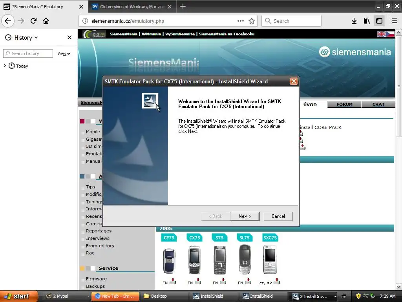Open SiemensMania na Facebooku link

pyautogui.click(x=227, y=34)
